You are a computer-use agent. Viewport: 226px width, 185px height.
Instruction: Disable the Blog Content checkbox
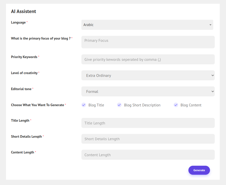(x=176, y=105)
